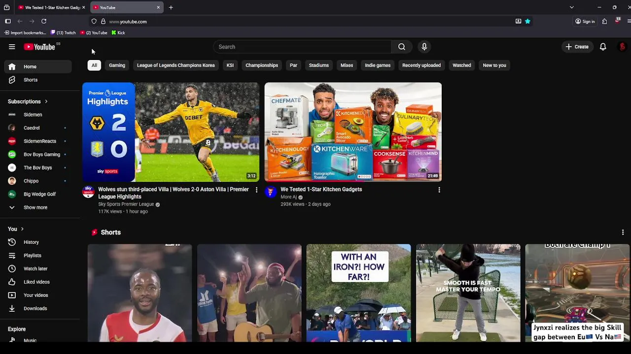Click the search magnifier button
Screen dimensions: 631x354
(x=402, y=47)
